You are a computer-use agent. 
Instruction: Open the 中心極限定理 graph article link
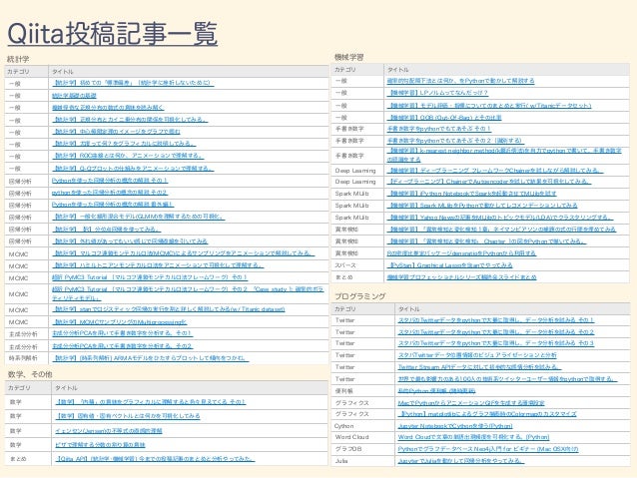click(x=116, y=132)
